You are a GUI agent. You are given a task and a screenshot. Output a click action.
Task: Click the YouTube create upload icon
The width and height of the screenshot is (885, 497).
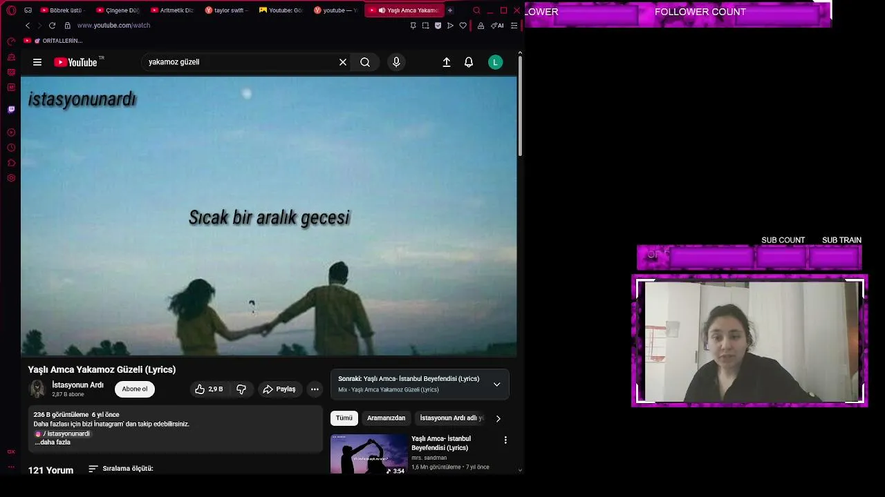click(447, 62)
